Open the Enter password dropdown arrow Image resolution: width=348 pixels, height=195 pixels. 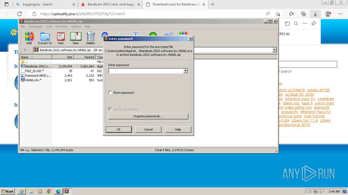pyautogui.click(x=186, y=71)
